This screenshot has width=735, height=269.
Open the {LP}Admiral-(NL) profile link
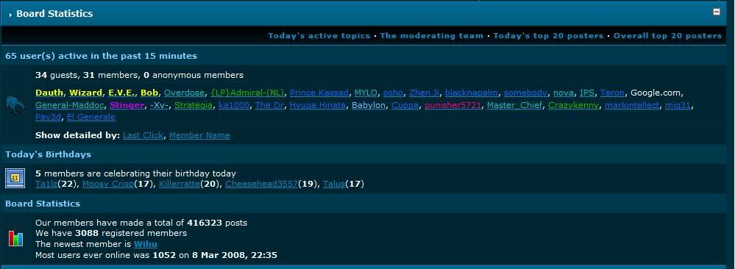point(247,93)
